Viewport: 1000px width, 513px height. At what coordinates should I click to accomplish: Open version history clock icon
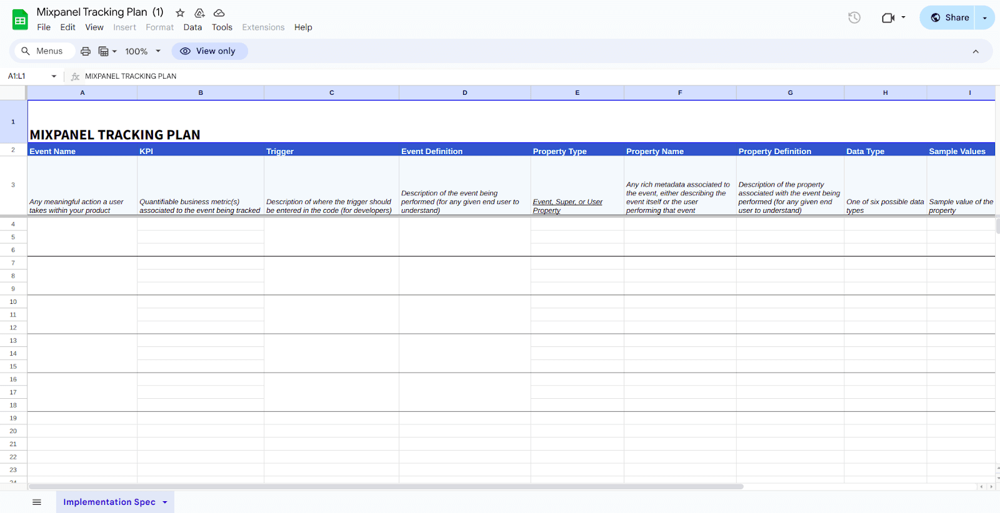click(x=854, y=17)
